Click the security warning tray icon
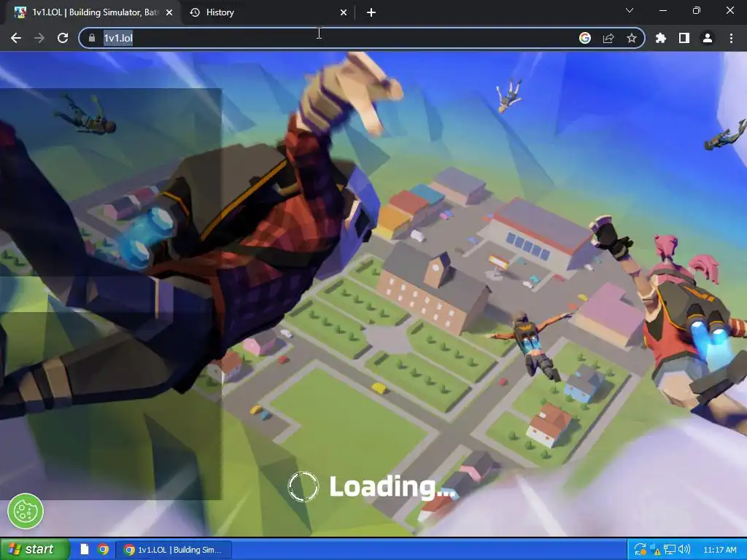This screenshot has width=747, height=560. [x=656, y=550]
